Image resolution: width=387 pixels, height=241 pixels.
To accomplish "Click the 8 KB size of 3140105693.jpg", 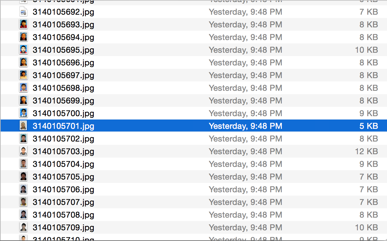I will [x=369, y=24].
